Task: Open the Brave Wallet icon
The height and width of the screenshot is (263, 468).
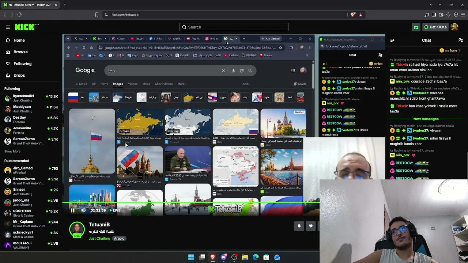Action: click(x=441, y=15)
